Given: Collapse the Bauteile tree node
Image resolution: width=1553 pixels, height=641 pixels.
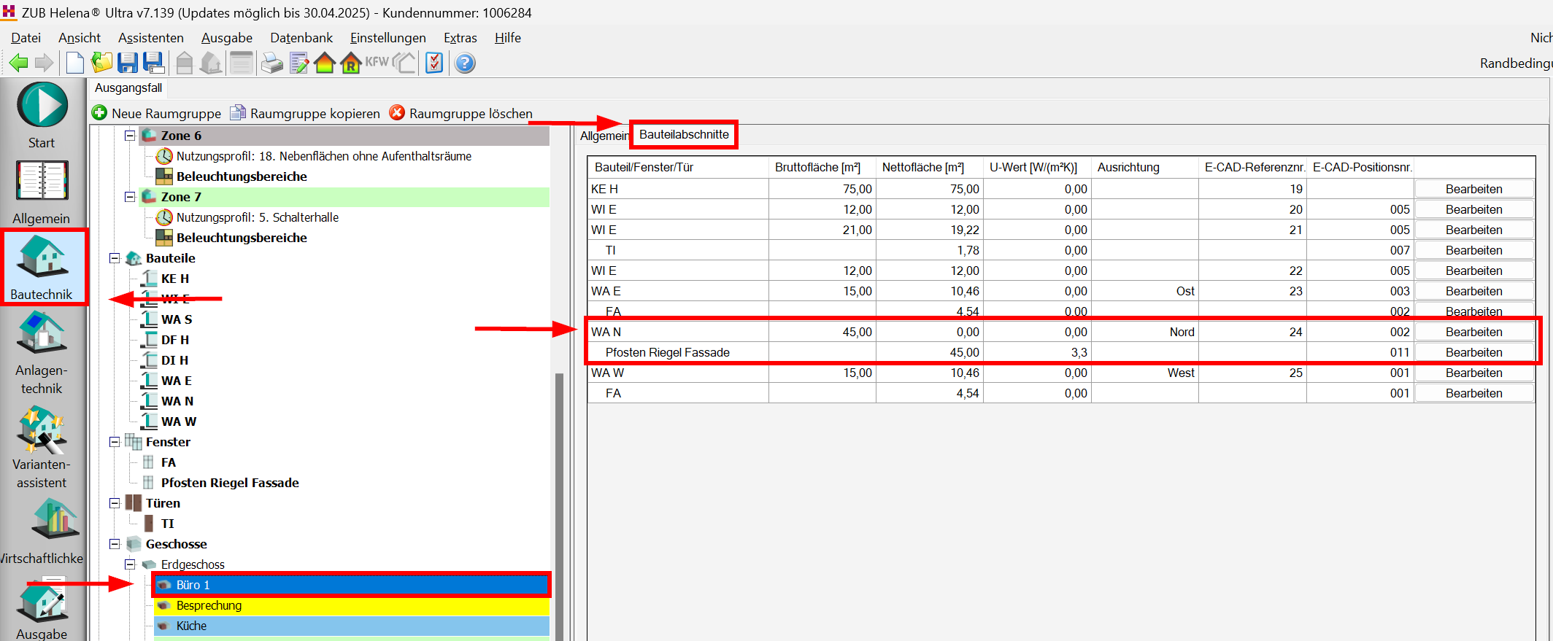Looking at the screenshot, I should coord(115,258).
